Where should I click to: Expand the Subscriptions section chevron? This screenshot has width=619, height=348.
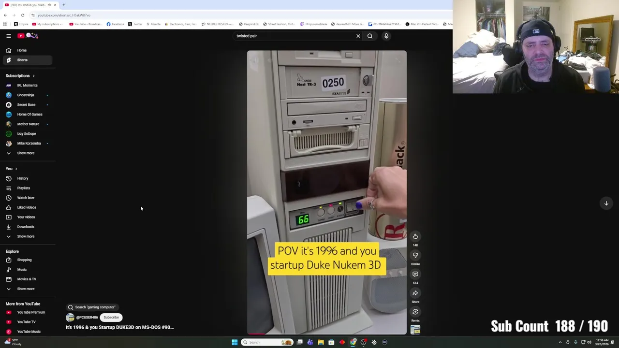33,76
